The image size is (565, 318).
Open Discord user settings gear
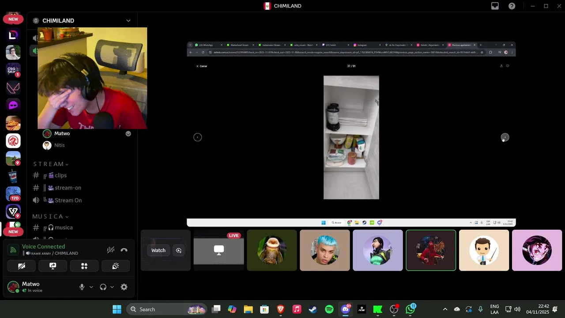[124, 287]
